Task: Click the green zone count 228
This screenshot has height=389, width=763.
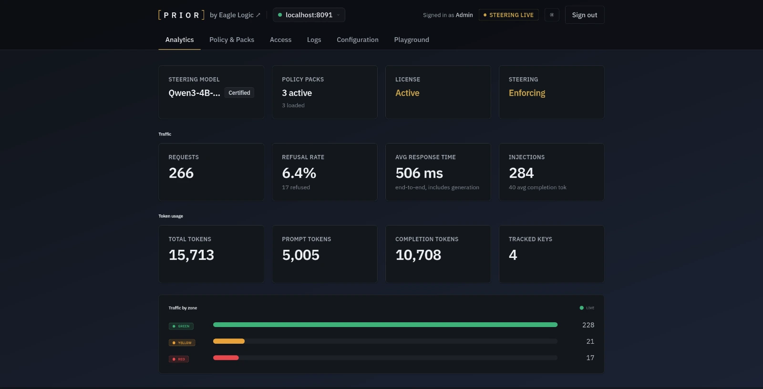Action: tap(588, 325)
